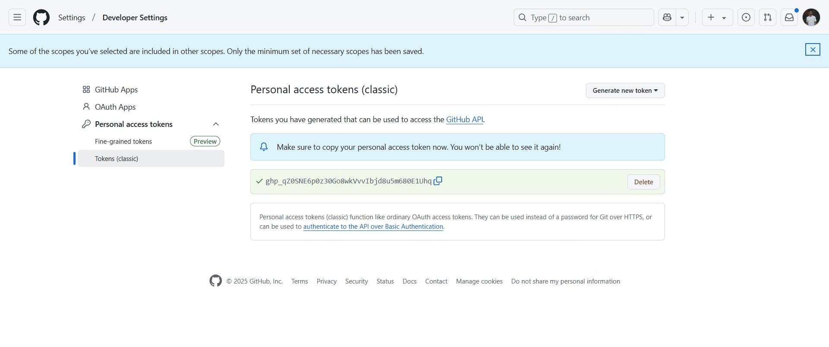Open the create new plus menu
This screenshot has height=347, width=829.
pos(717,17)
